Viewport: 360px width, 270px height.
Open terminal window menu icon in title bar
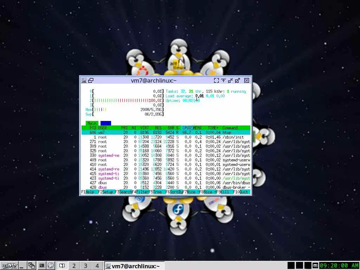tap(84, 80)
